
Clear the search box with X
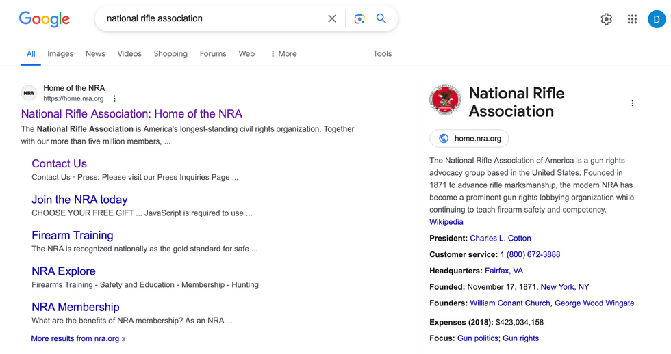click(331, 18)
